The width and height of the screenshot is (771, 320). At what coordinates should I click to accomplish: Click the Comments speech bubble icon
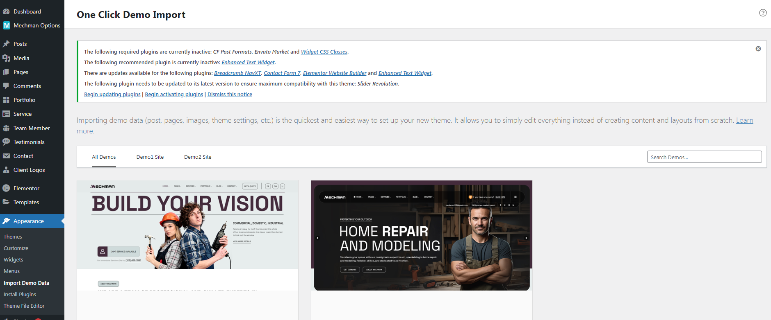click(6, 86)
